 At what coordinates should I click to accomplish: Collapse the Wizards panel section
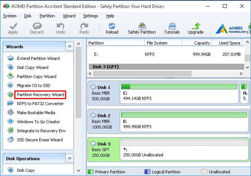coord(69,47)
